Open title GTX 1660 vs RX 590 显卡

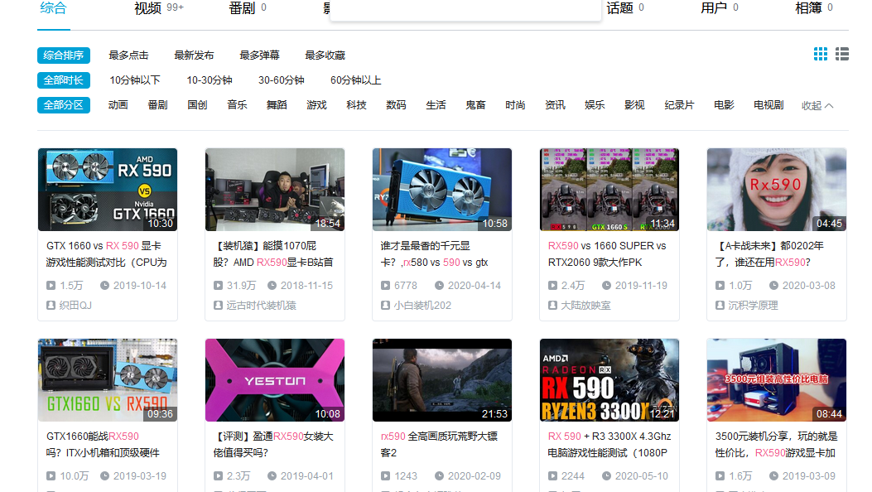tap(107, 254)
